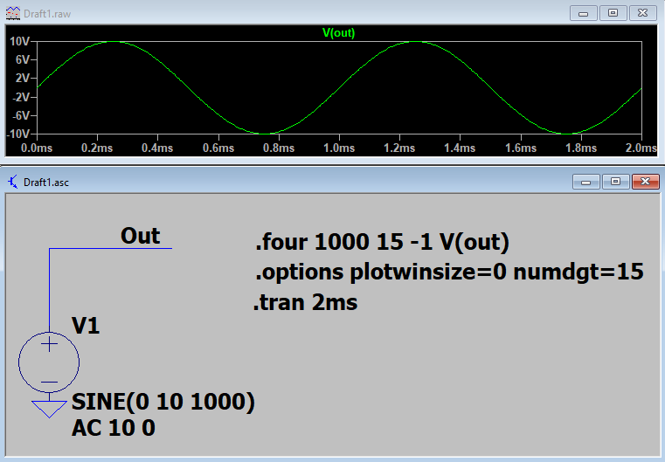665x462 pixels.
Task: Click the Draft1.asc schematic window icon
Action: click(x=13, y=183)
